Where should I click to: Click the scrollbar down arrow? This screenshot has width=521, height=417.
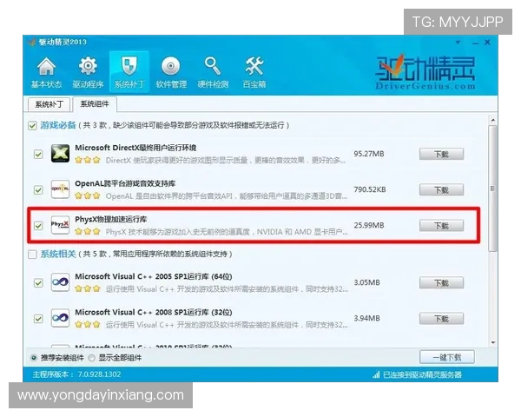click(492, 342)
